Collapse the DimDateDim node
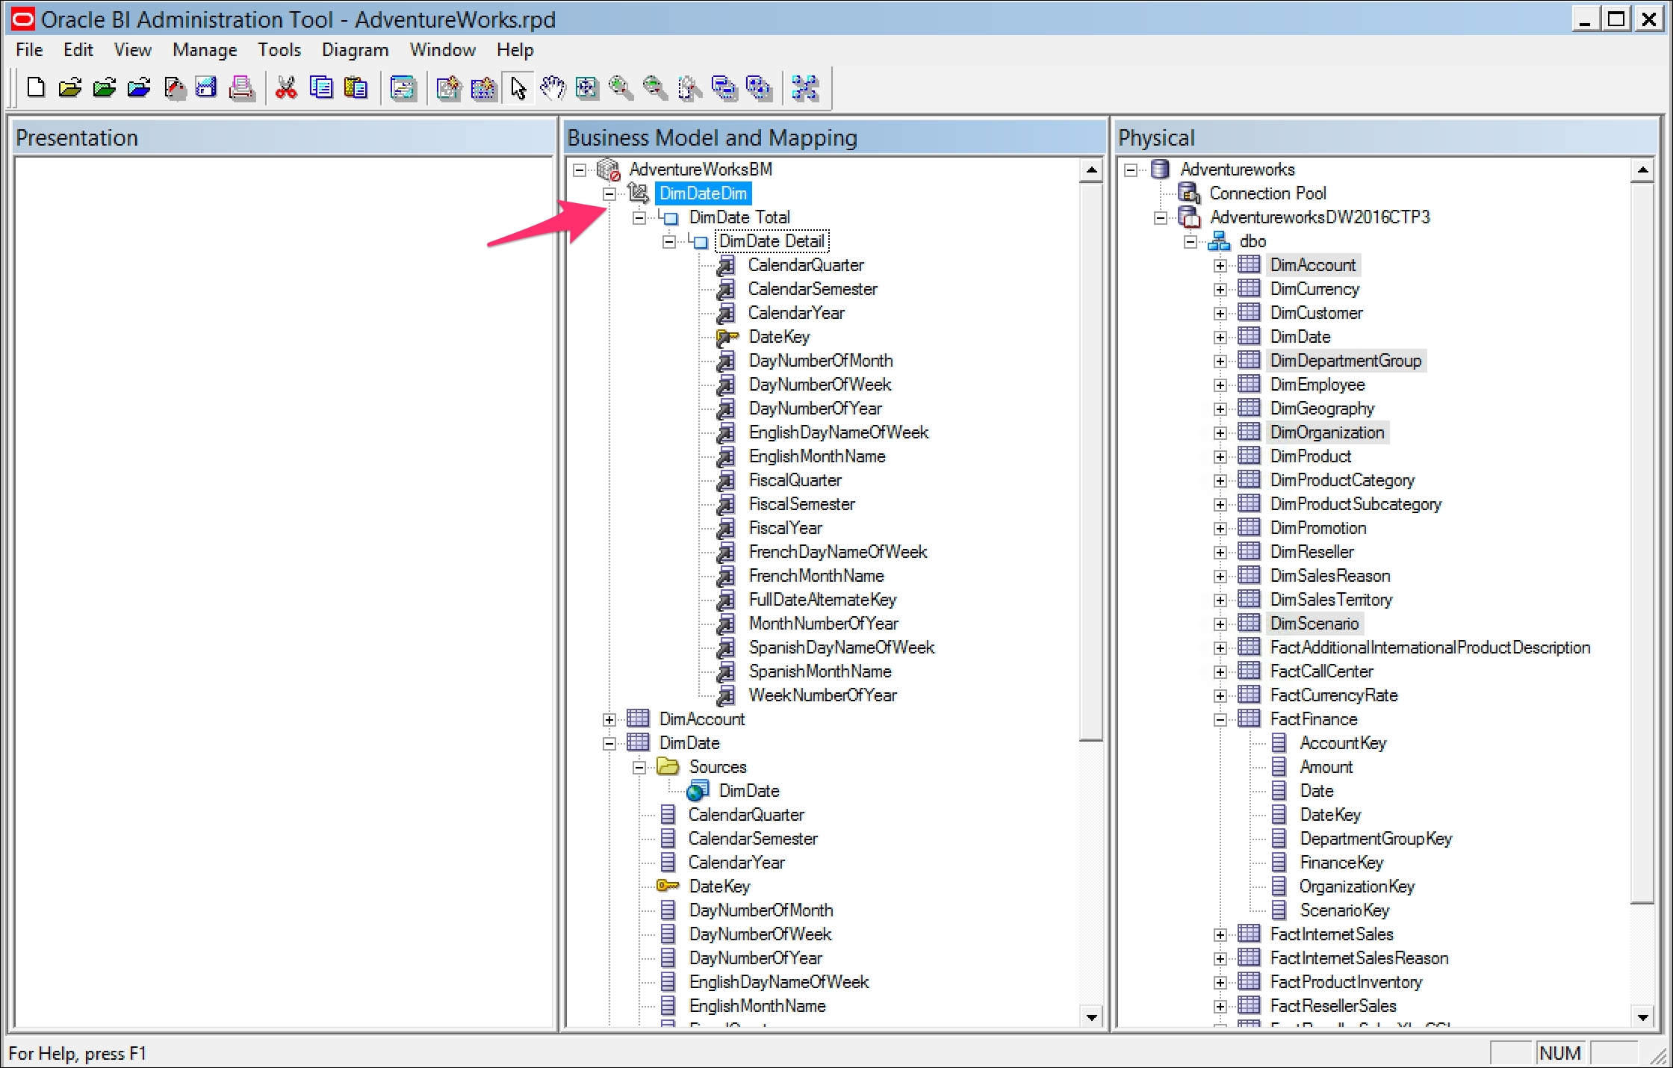Screen dimensions: 1673x1068 coord(609,194)
